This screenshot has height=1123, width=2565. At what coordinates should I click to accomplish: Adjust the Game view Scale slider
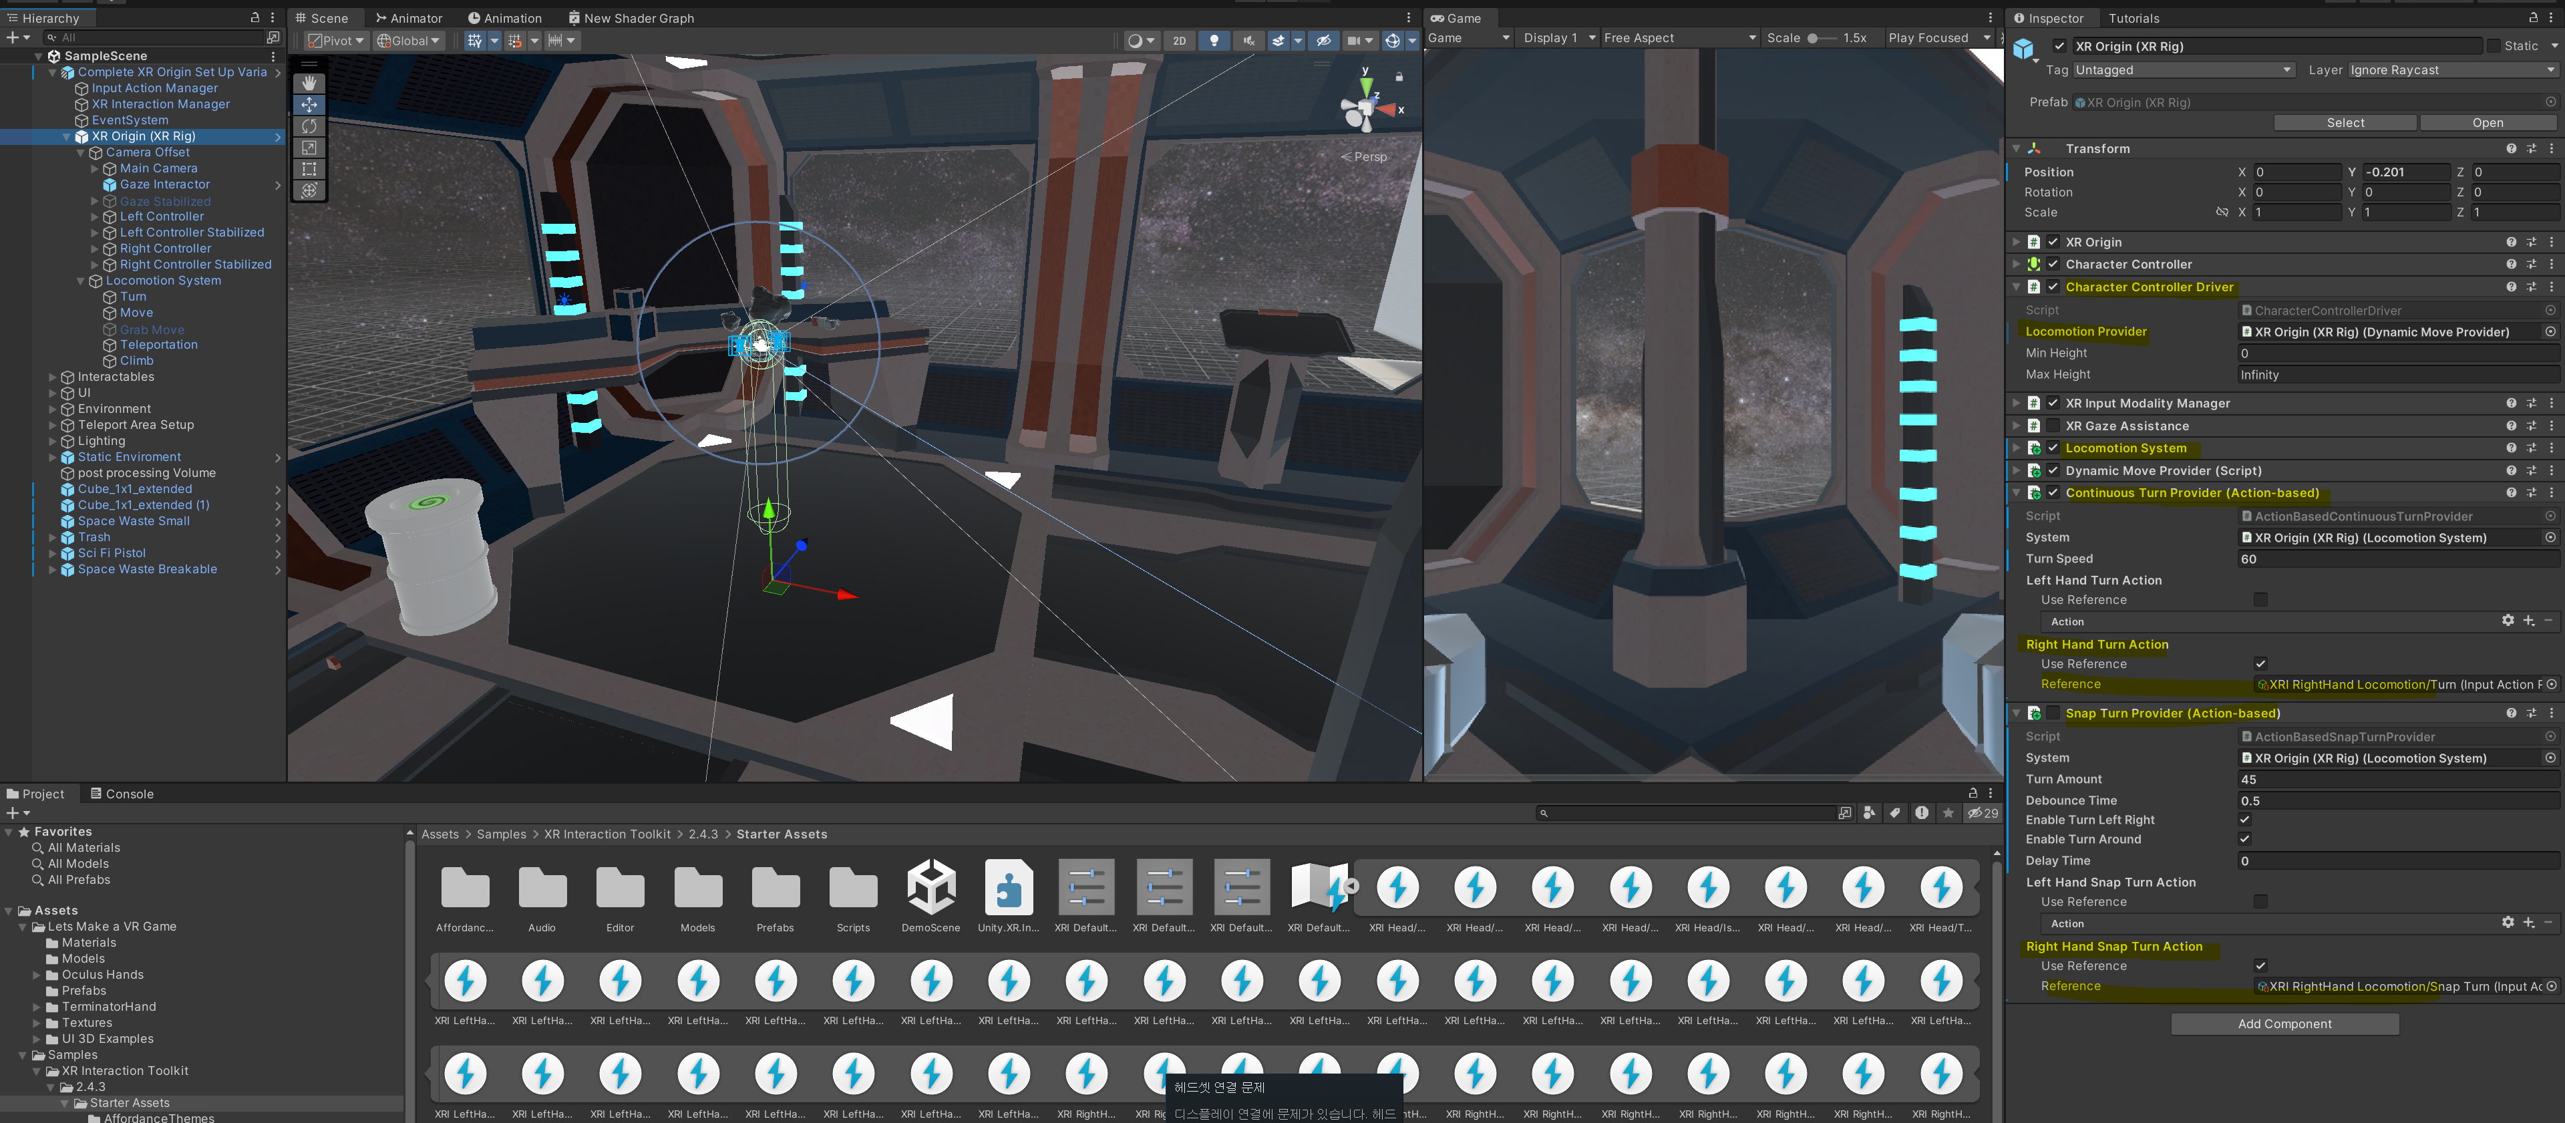(1812, 38)
